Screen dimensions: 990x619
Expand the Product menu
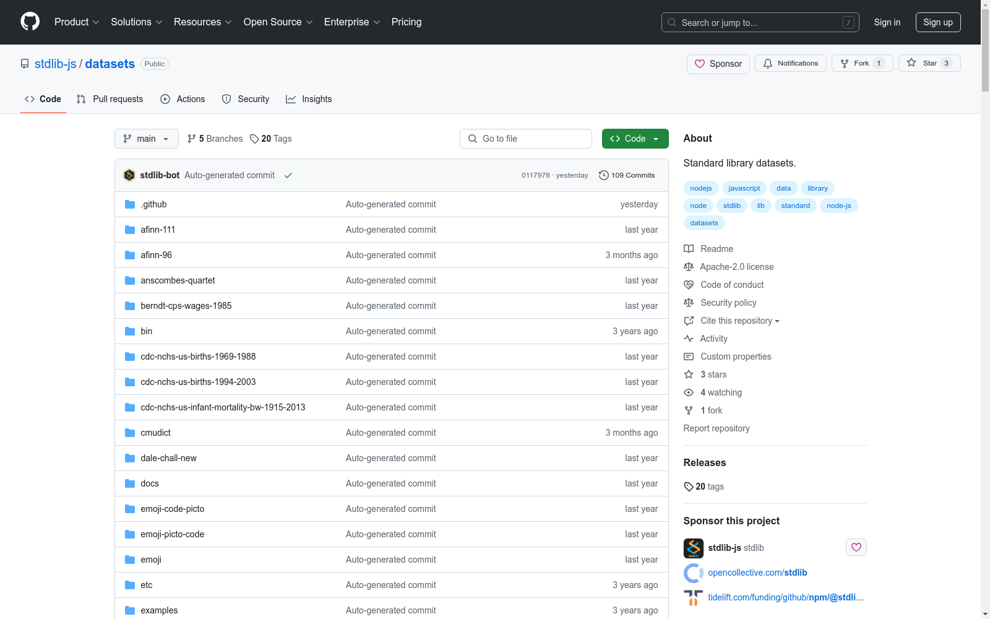click(77, 22)
